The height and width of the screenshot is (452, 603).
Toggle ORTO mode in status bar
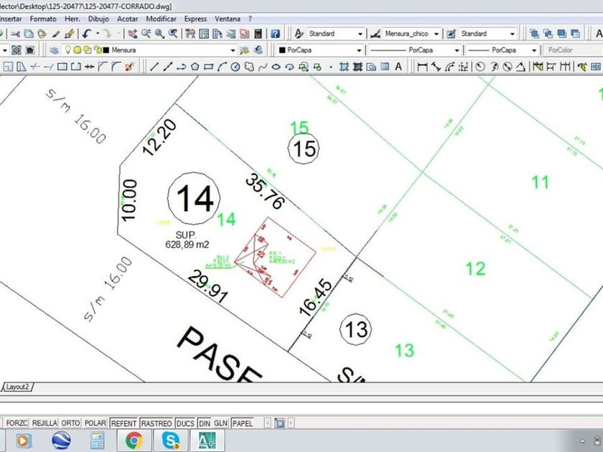[x=70, y=423]
